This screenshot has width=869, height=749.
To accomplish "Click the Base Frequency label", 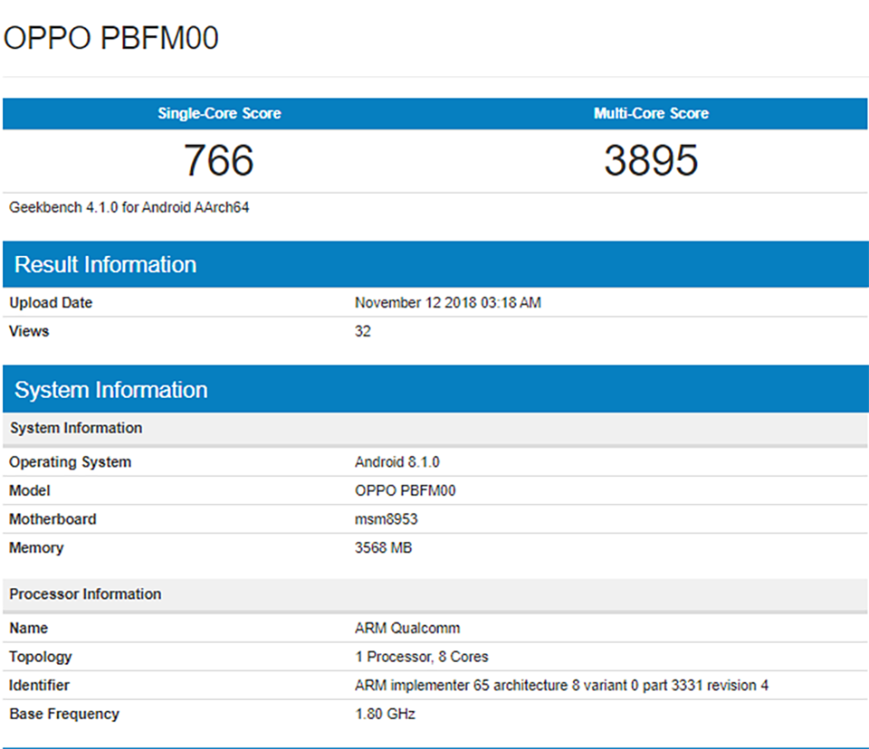I will coord(64,714).
